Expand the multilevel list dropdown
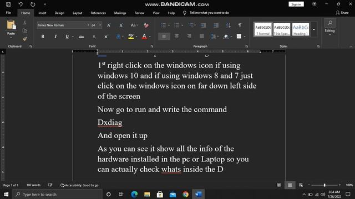 [195, 25]
